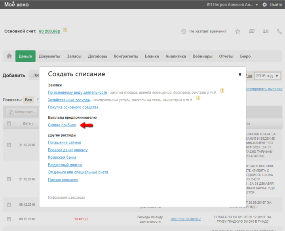
Task: Open 'Информация о расходах' link
Action: tap(66, 197)
